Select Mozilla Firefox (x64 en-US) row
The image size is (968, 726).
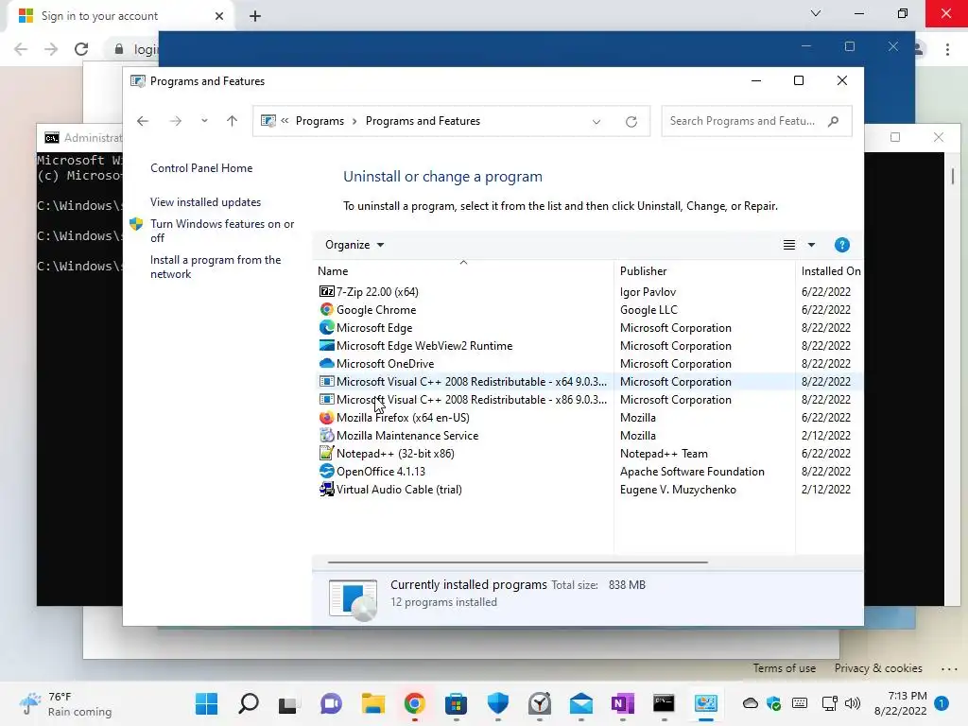click(590, 417)
